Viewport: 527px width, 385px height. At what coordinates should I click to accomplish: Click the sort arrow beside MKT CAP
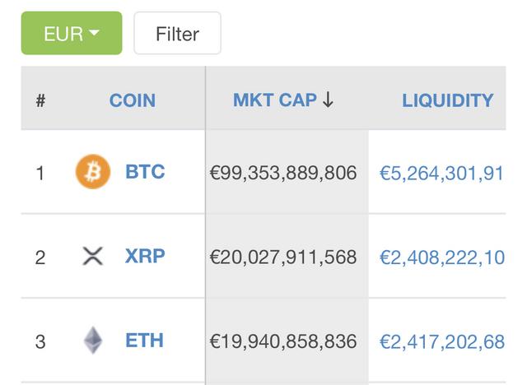(328, 100)
